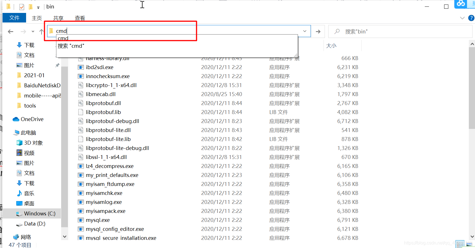
Task: Choose the Search "cmd" suggestion
Action: 177,46
